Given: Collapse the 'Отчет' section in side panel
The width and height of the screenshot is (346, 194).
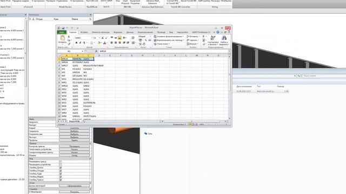Looking at the screenshot, I should coord(90,183).
